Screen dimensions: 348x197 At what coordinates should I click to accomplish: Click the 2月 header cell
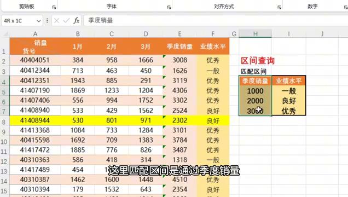point(112,47)
